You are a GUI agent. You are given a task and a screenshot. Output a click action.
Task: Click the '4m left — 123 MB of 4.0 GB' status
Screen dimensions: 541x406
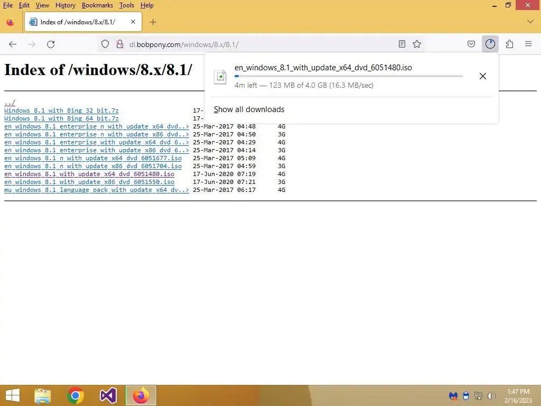304,85
